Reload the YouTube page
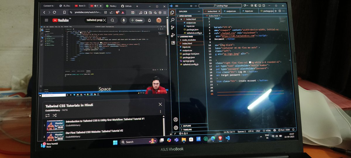Image resolution: width=351 pixels, height=158 pixels. 54,12
